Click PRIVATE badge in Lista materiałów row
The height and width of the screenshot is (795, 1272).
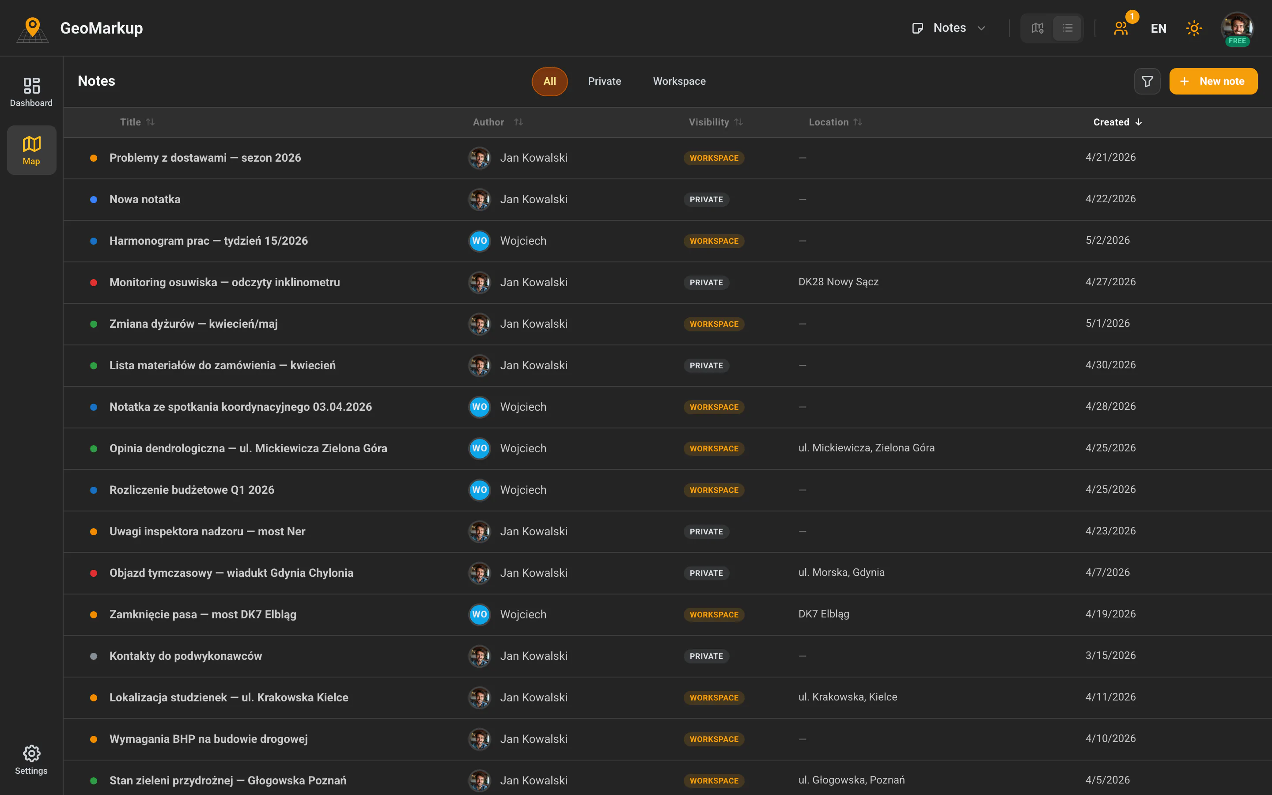(706, 366)
